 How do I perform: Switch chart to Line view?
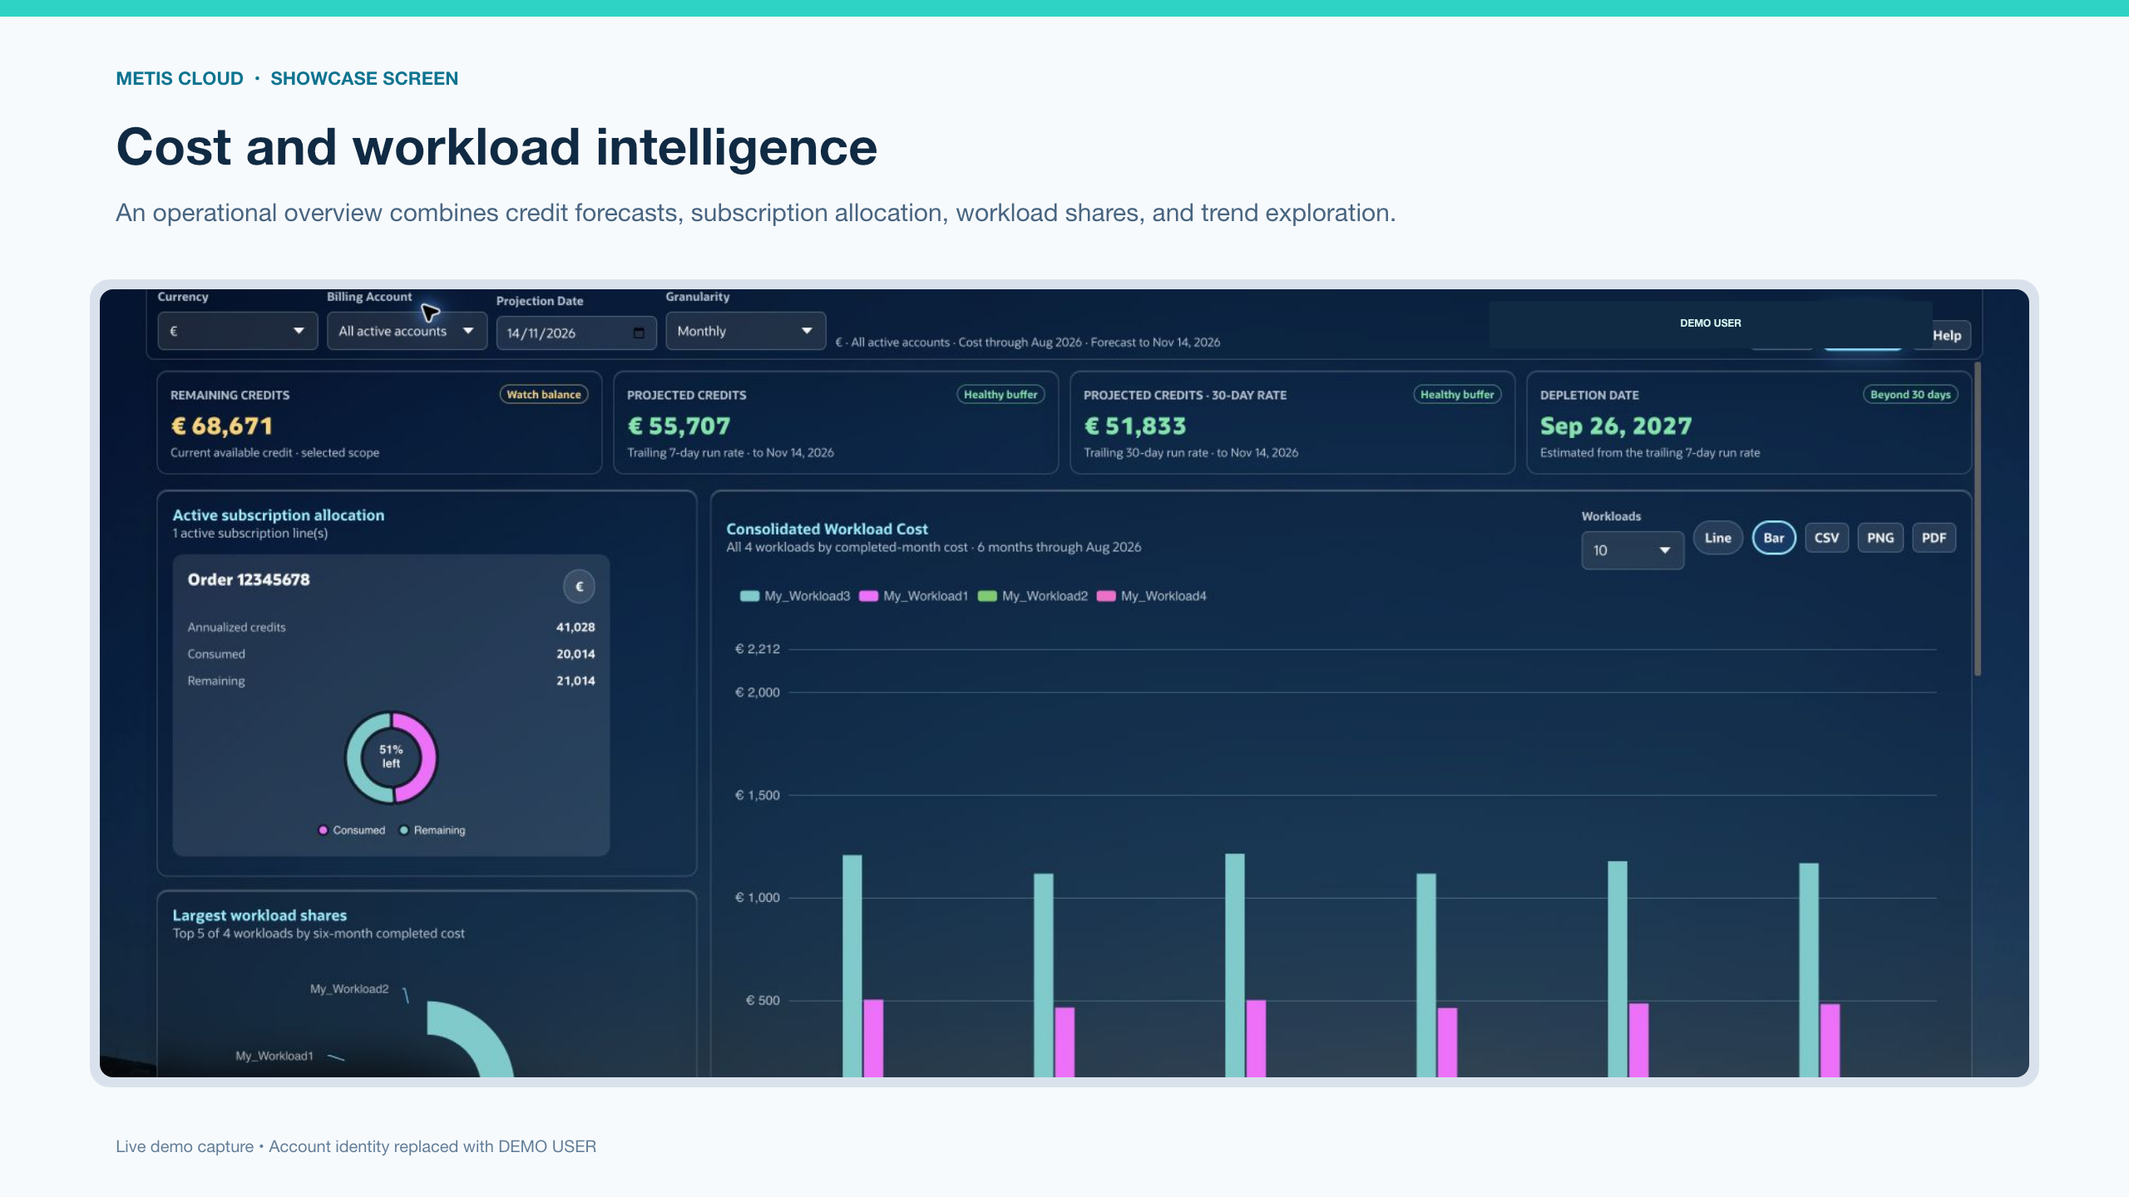[1717, 538]
